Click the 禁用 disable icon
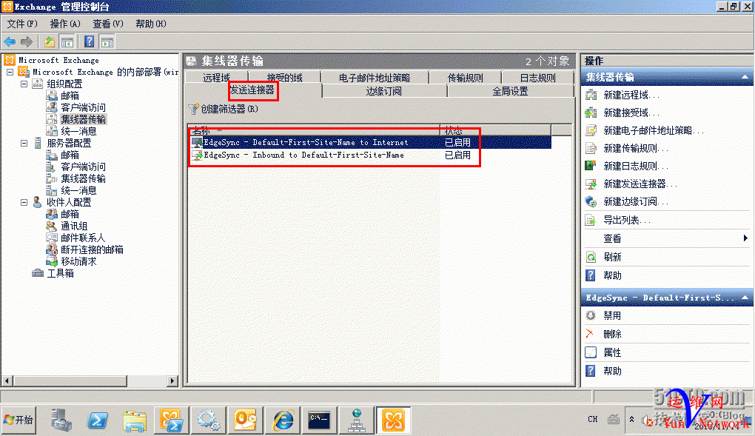 click(591, 315)
